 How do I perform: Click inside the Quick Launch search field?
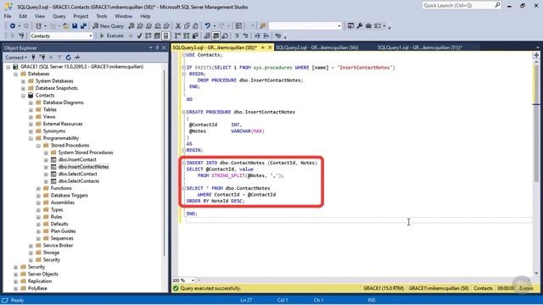pyautogui.click(x=457, y=5)
